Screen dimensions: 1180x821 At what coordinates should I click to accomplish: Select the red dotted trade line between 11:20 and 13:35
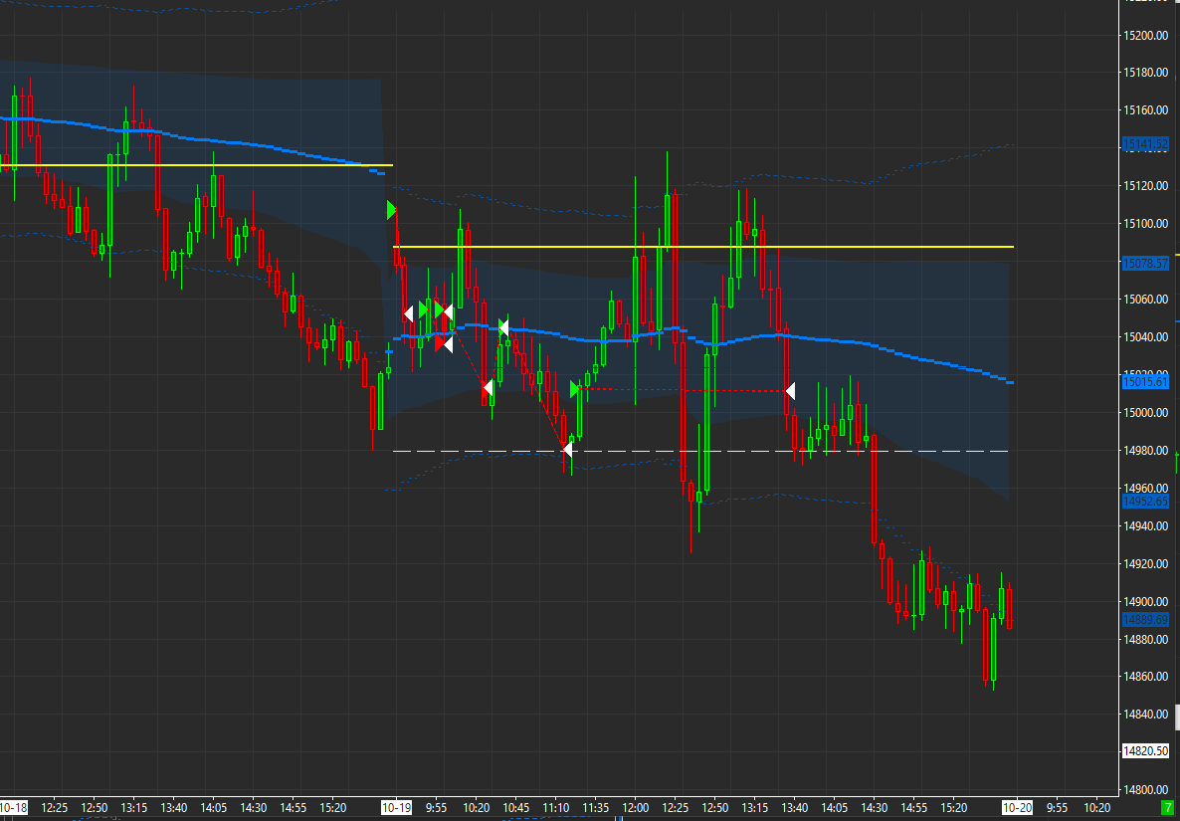point(682,390)
